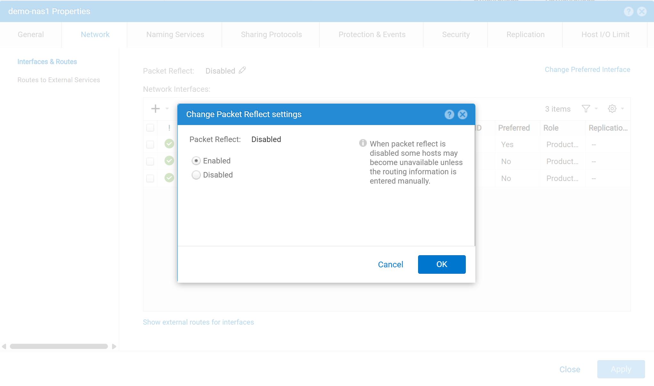Open the dropdown arrow beside the filter icon

coord(596,109)
